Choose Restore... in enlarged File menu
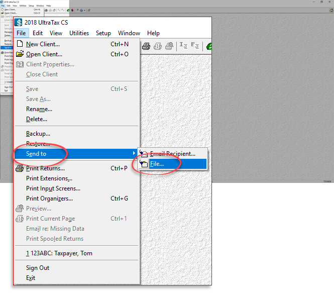334x293 pixels. [x=77, y=144]
